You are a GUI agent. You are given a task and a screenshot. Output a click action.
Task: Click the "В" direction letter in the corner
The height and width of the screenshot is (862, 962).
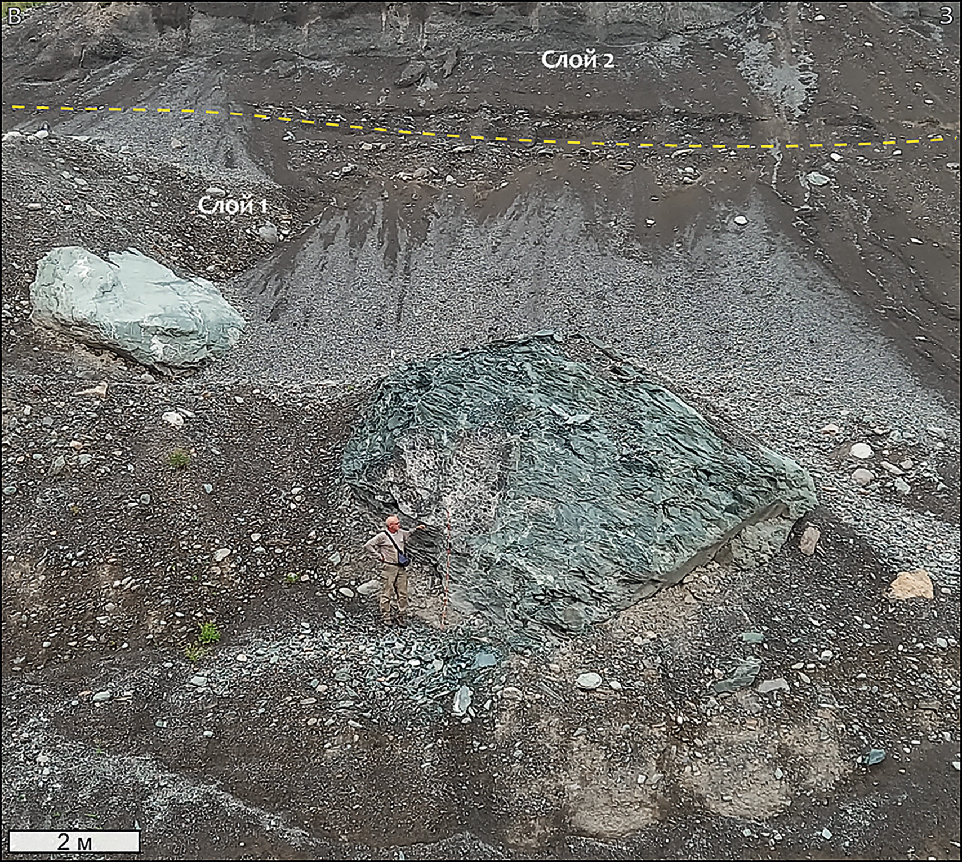pos(14,15)
